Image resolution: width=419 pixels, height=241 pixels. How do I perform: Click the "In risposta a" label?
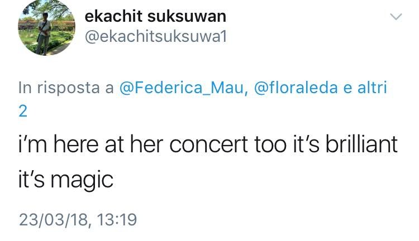66,88
